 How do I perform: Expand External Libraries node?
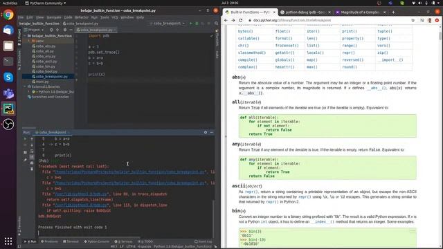click(x=25, y=86)
